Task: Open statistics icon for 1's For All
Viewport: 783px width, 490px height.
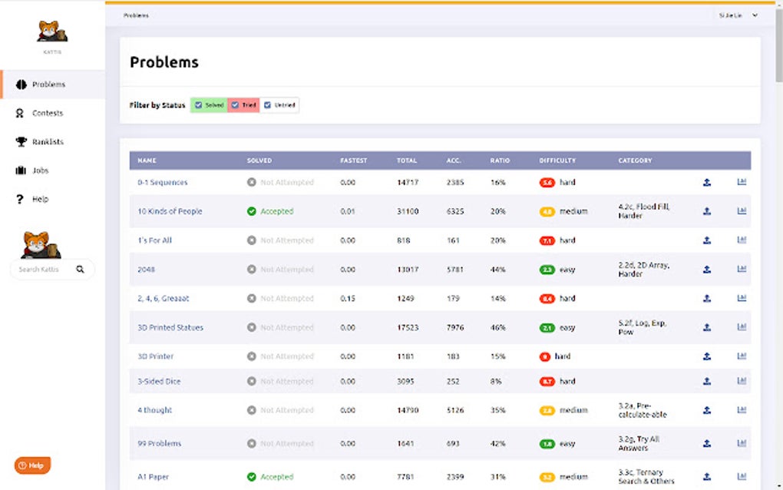Action: pos(742,240)
